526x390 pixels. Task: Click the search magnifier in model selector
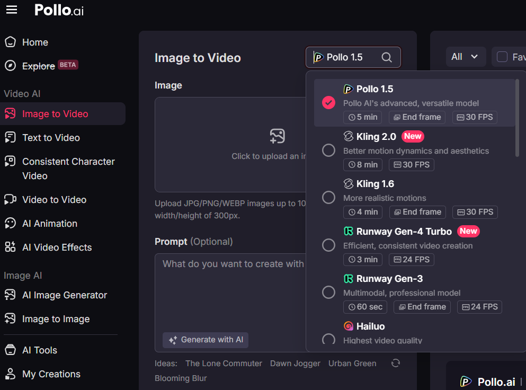click(387, 57)
